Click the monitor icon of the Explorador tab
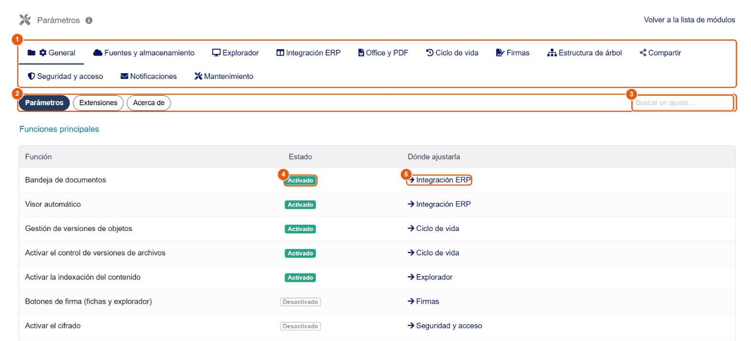The width and height of the screenshot is (751, 341). point(216,53)
